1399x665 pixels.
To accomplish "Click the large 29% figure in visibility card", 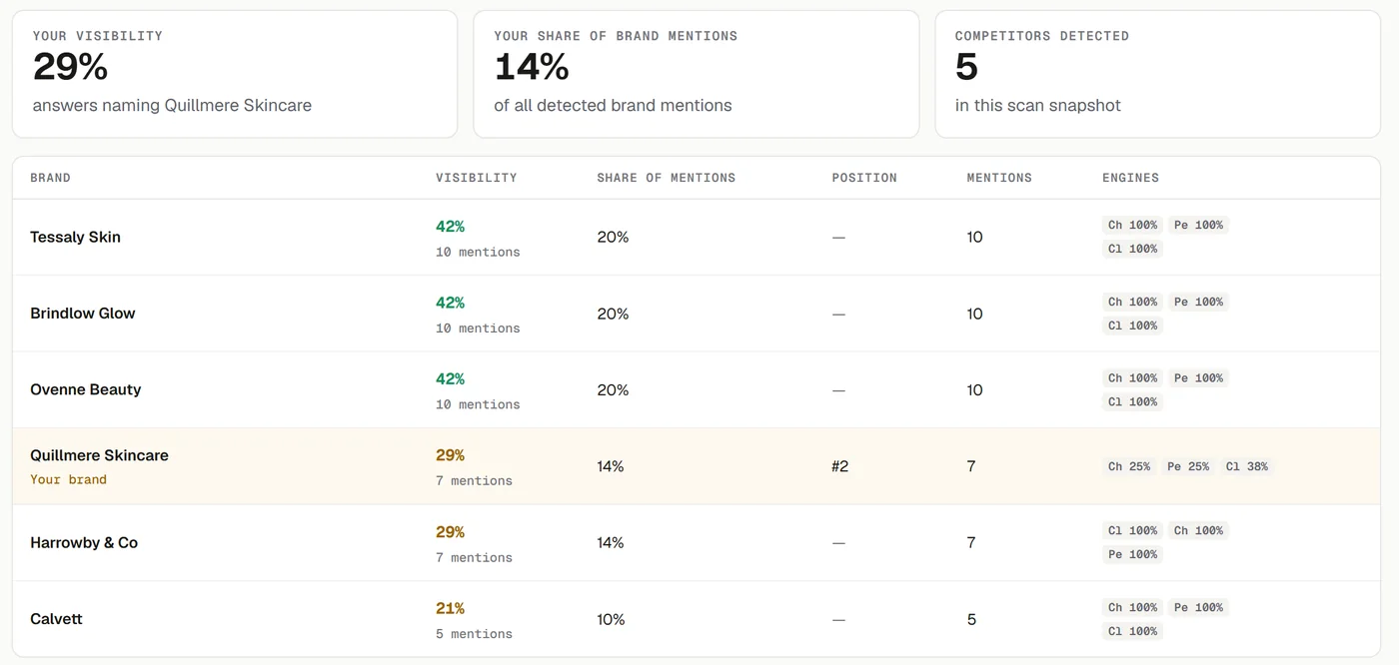I will (x=70, y=67).
